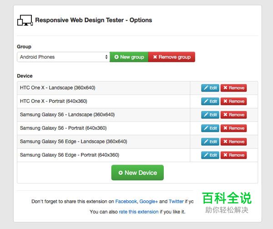
Task: Edit Samsung Galaxy S6 Edge - Landscape device
Action: (210, 142)
